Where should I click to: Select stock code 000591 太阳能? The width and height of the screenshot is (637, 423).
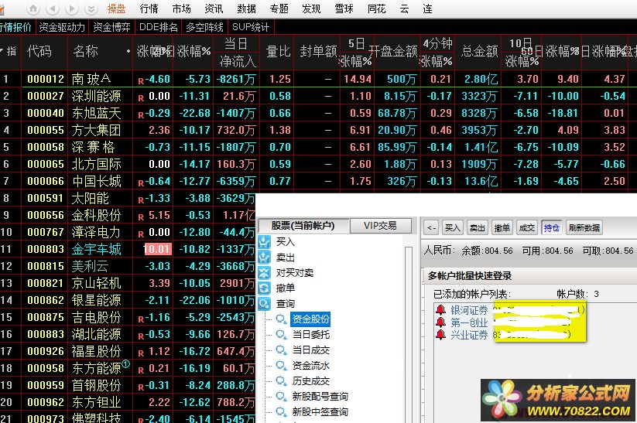click(x=46, y=198)
